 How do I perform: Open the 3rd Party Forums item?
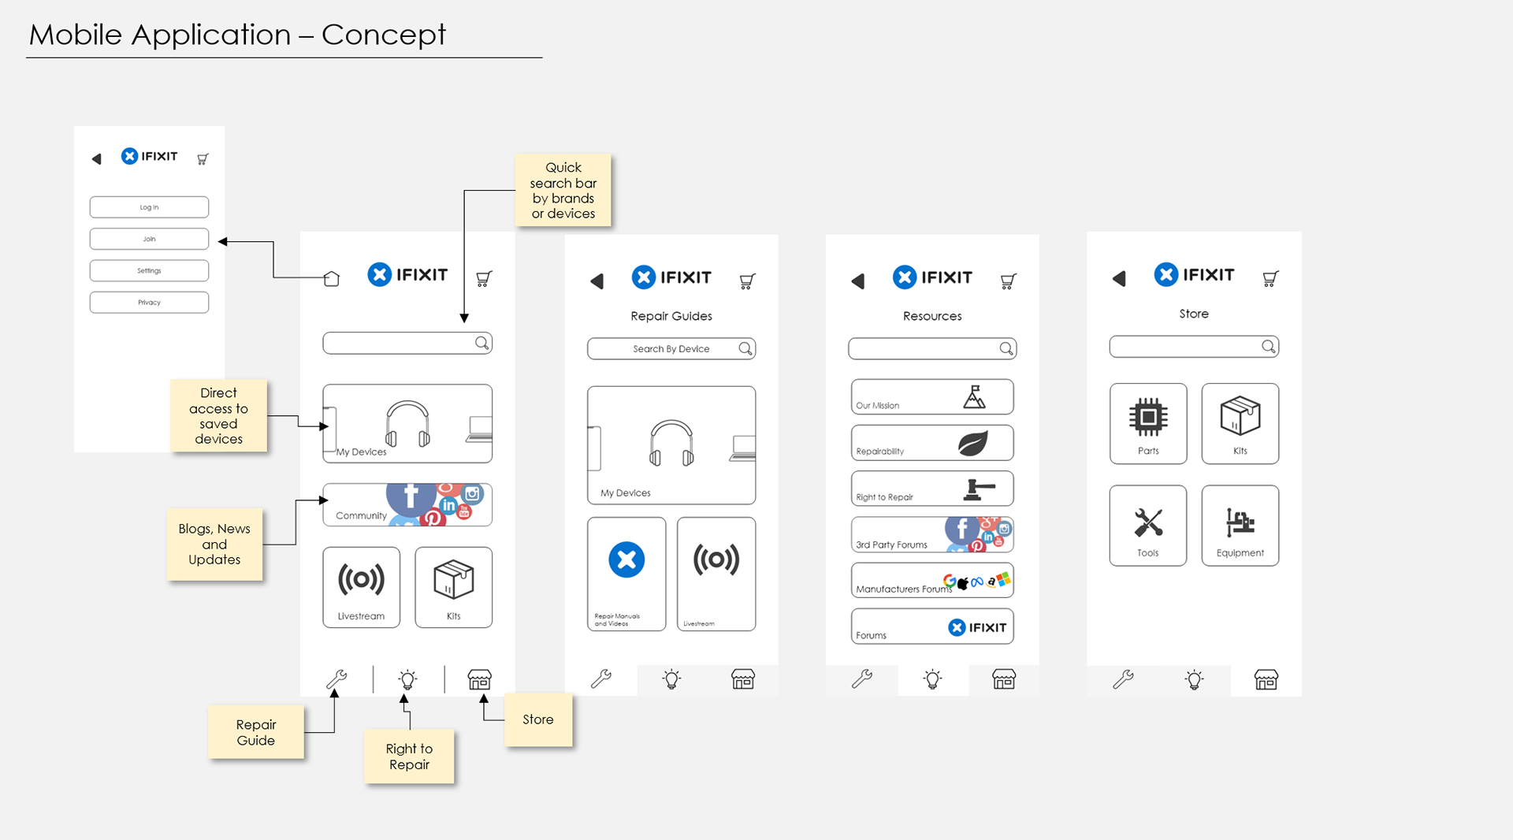pos(932,535)
